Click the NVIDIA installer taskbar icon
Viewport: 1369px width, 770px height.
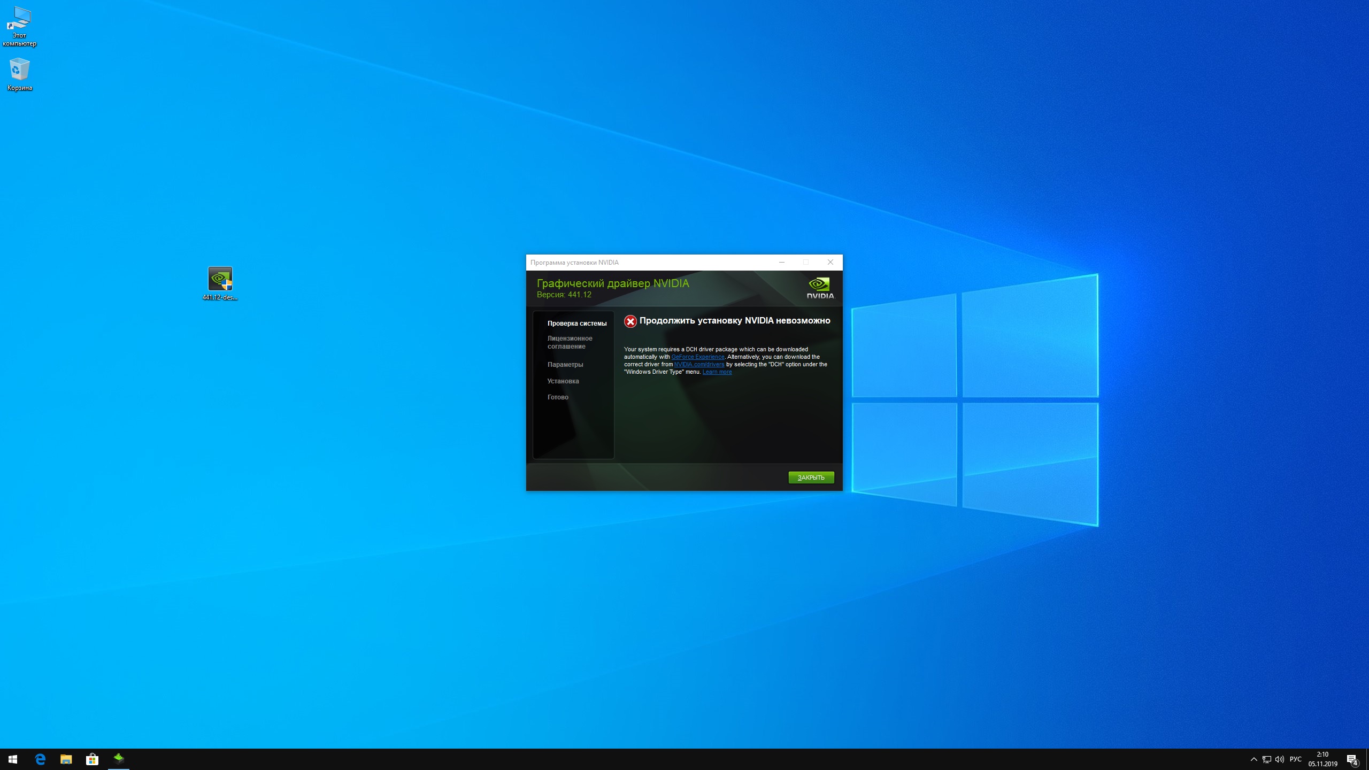click(x=119, y=759)
